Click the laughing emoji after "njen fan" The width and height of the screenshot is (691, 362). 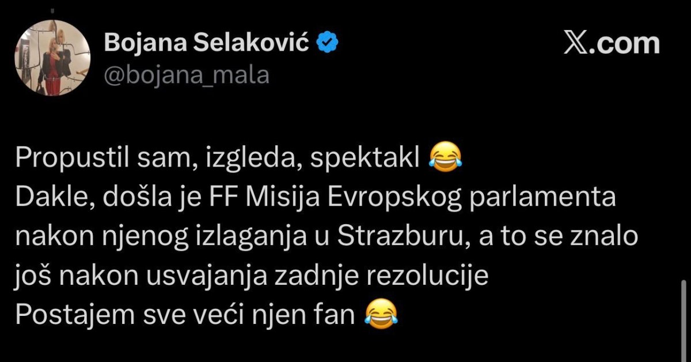[382, 314]
